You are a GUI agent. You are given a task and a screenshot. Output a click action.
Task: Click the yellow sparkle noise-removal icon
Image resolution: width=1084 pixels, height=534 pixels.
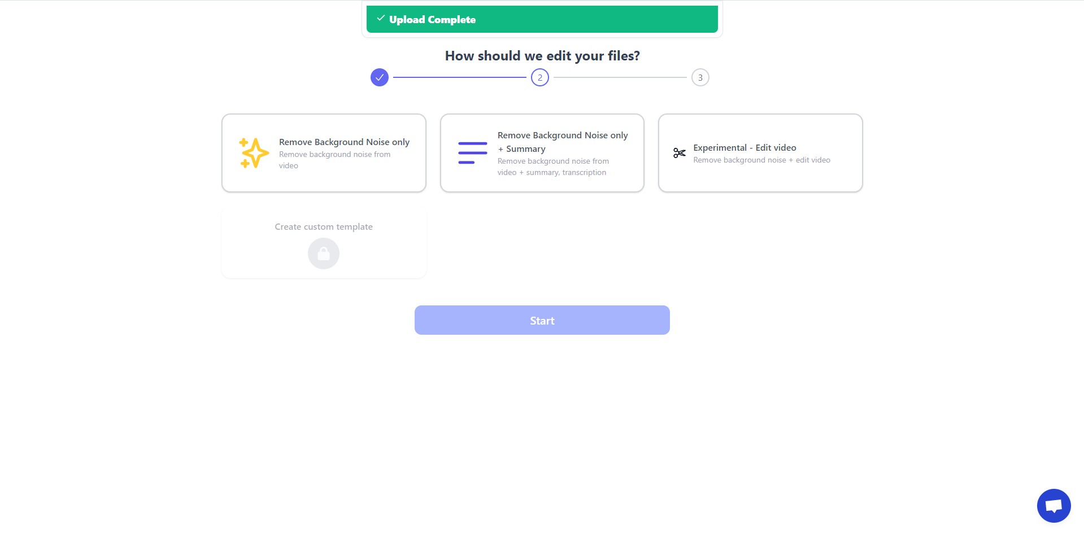(x=254, y=153)
